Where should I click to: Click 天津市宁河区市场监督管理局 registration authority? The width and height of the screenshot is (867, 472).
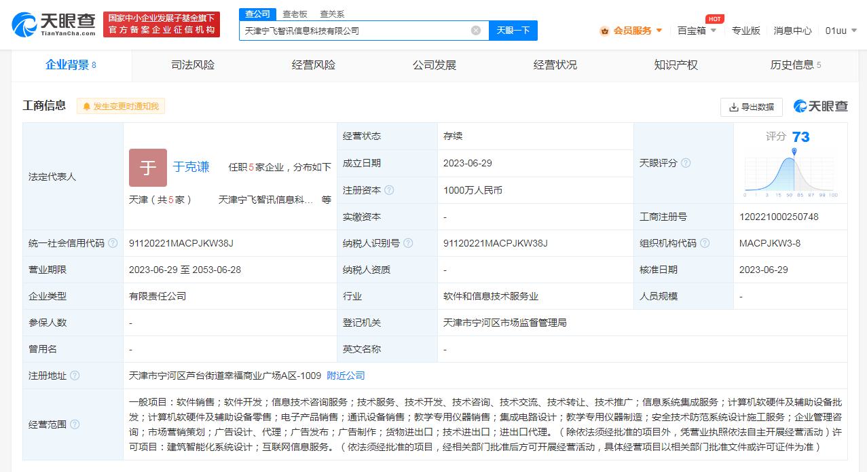pos(504,323)
